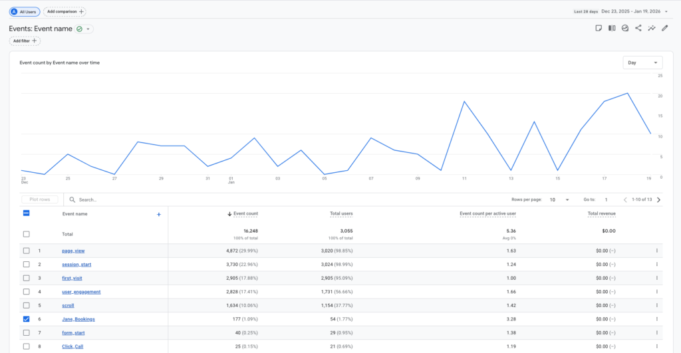Open the three-dot menu for page_view row
The image size is (681, 353).
click(x=657, y=251)
